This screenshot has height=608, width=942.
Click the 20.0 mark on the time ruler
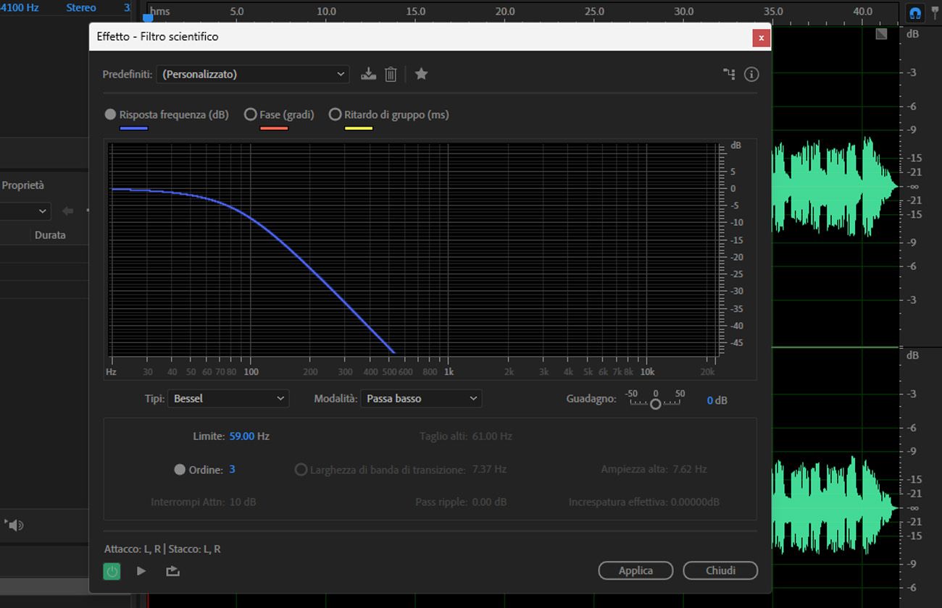pos(505,12)
